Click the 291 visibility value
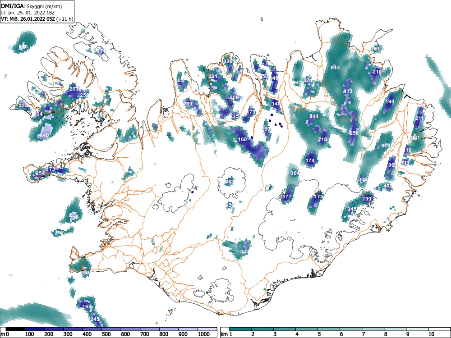 point(213,76)
